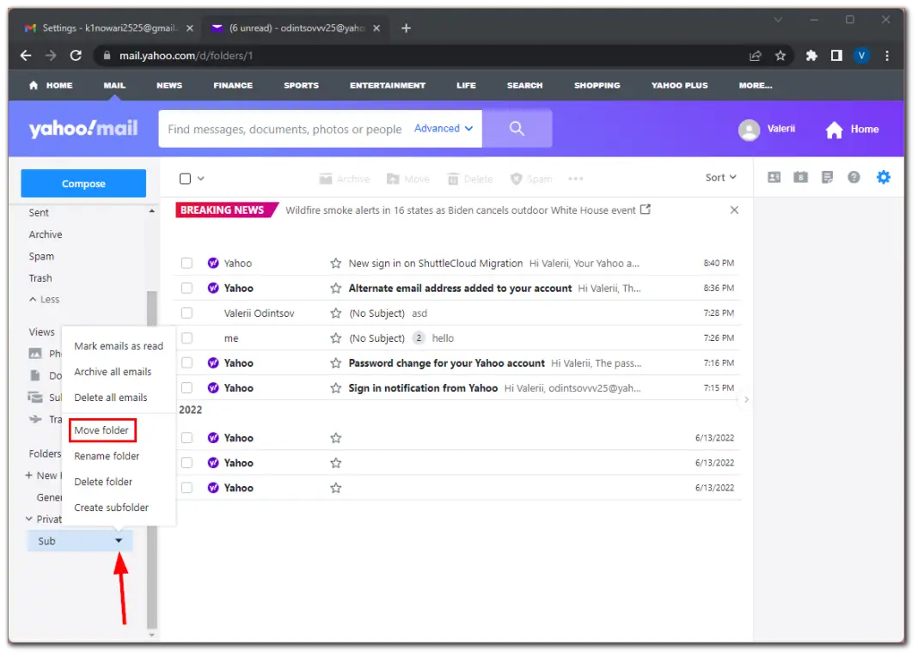
Task: Open the select-all dropdown arrow
Action: [x=201, y=179]
